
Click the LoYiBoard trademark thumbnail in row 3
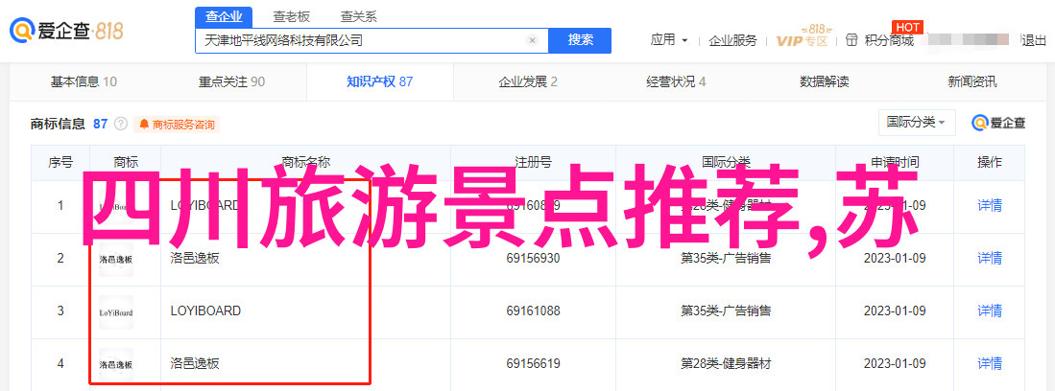tap(116, 311)
